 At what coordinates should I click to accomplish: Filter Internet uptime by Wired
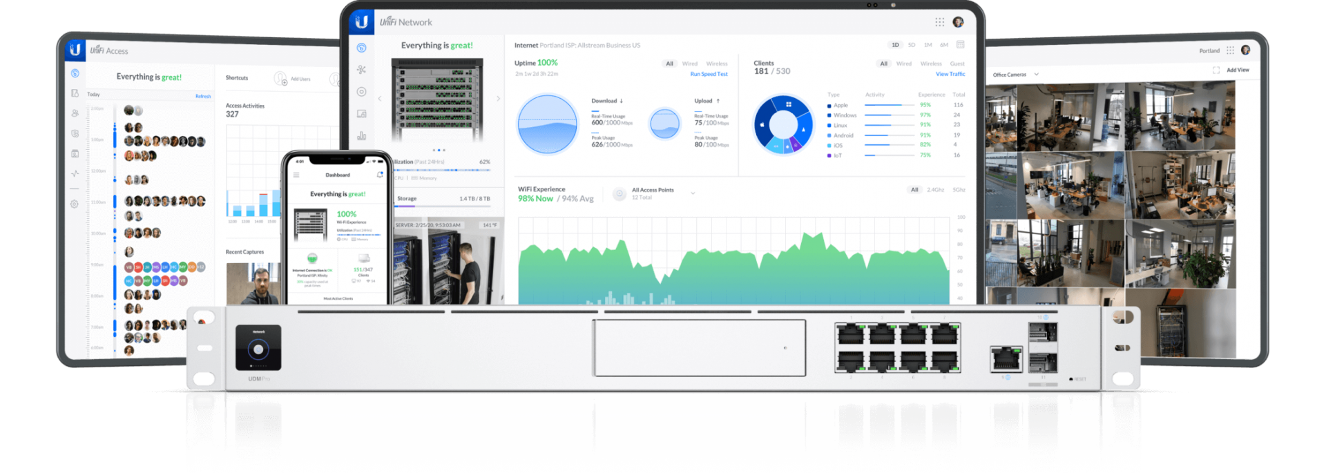pyautogui.click(x=690, y=64)
